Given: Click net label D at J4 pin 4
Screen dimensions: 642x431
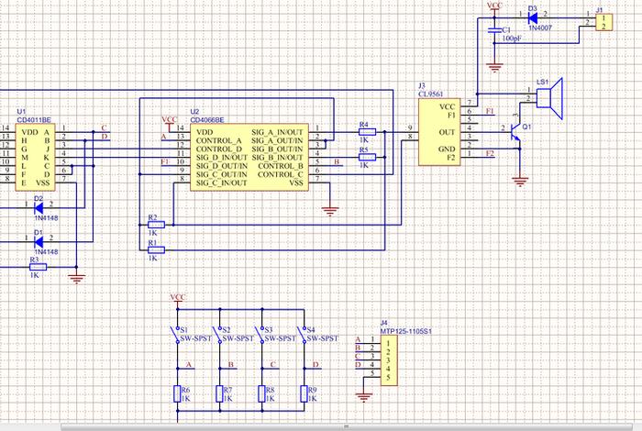Looking at the screenshot, I should click(358, 364).
